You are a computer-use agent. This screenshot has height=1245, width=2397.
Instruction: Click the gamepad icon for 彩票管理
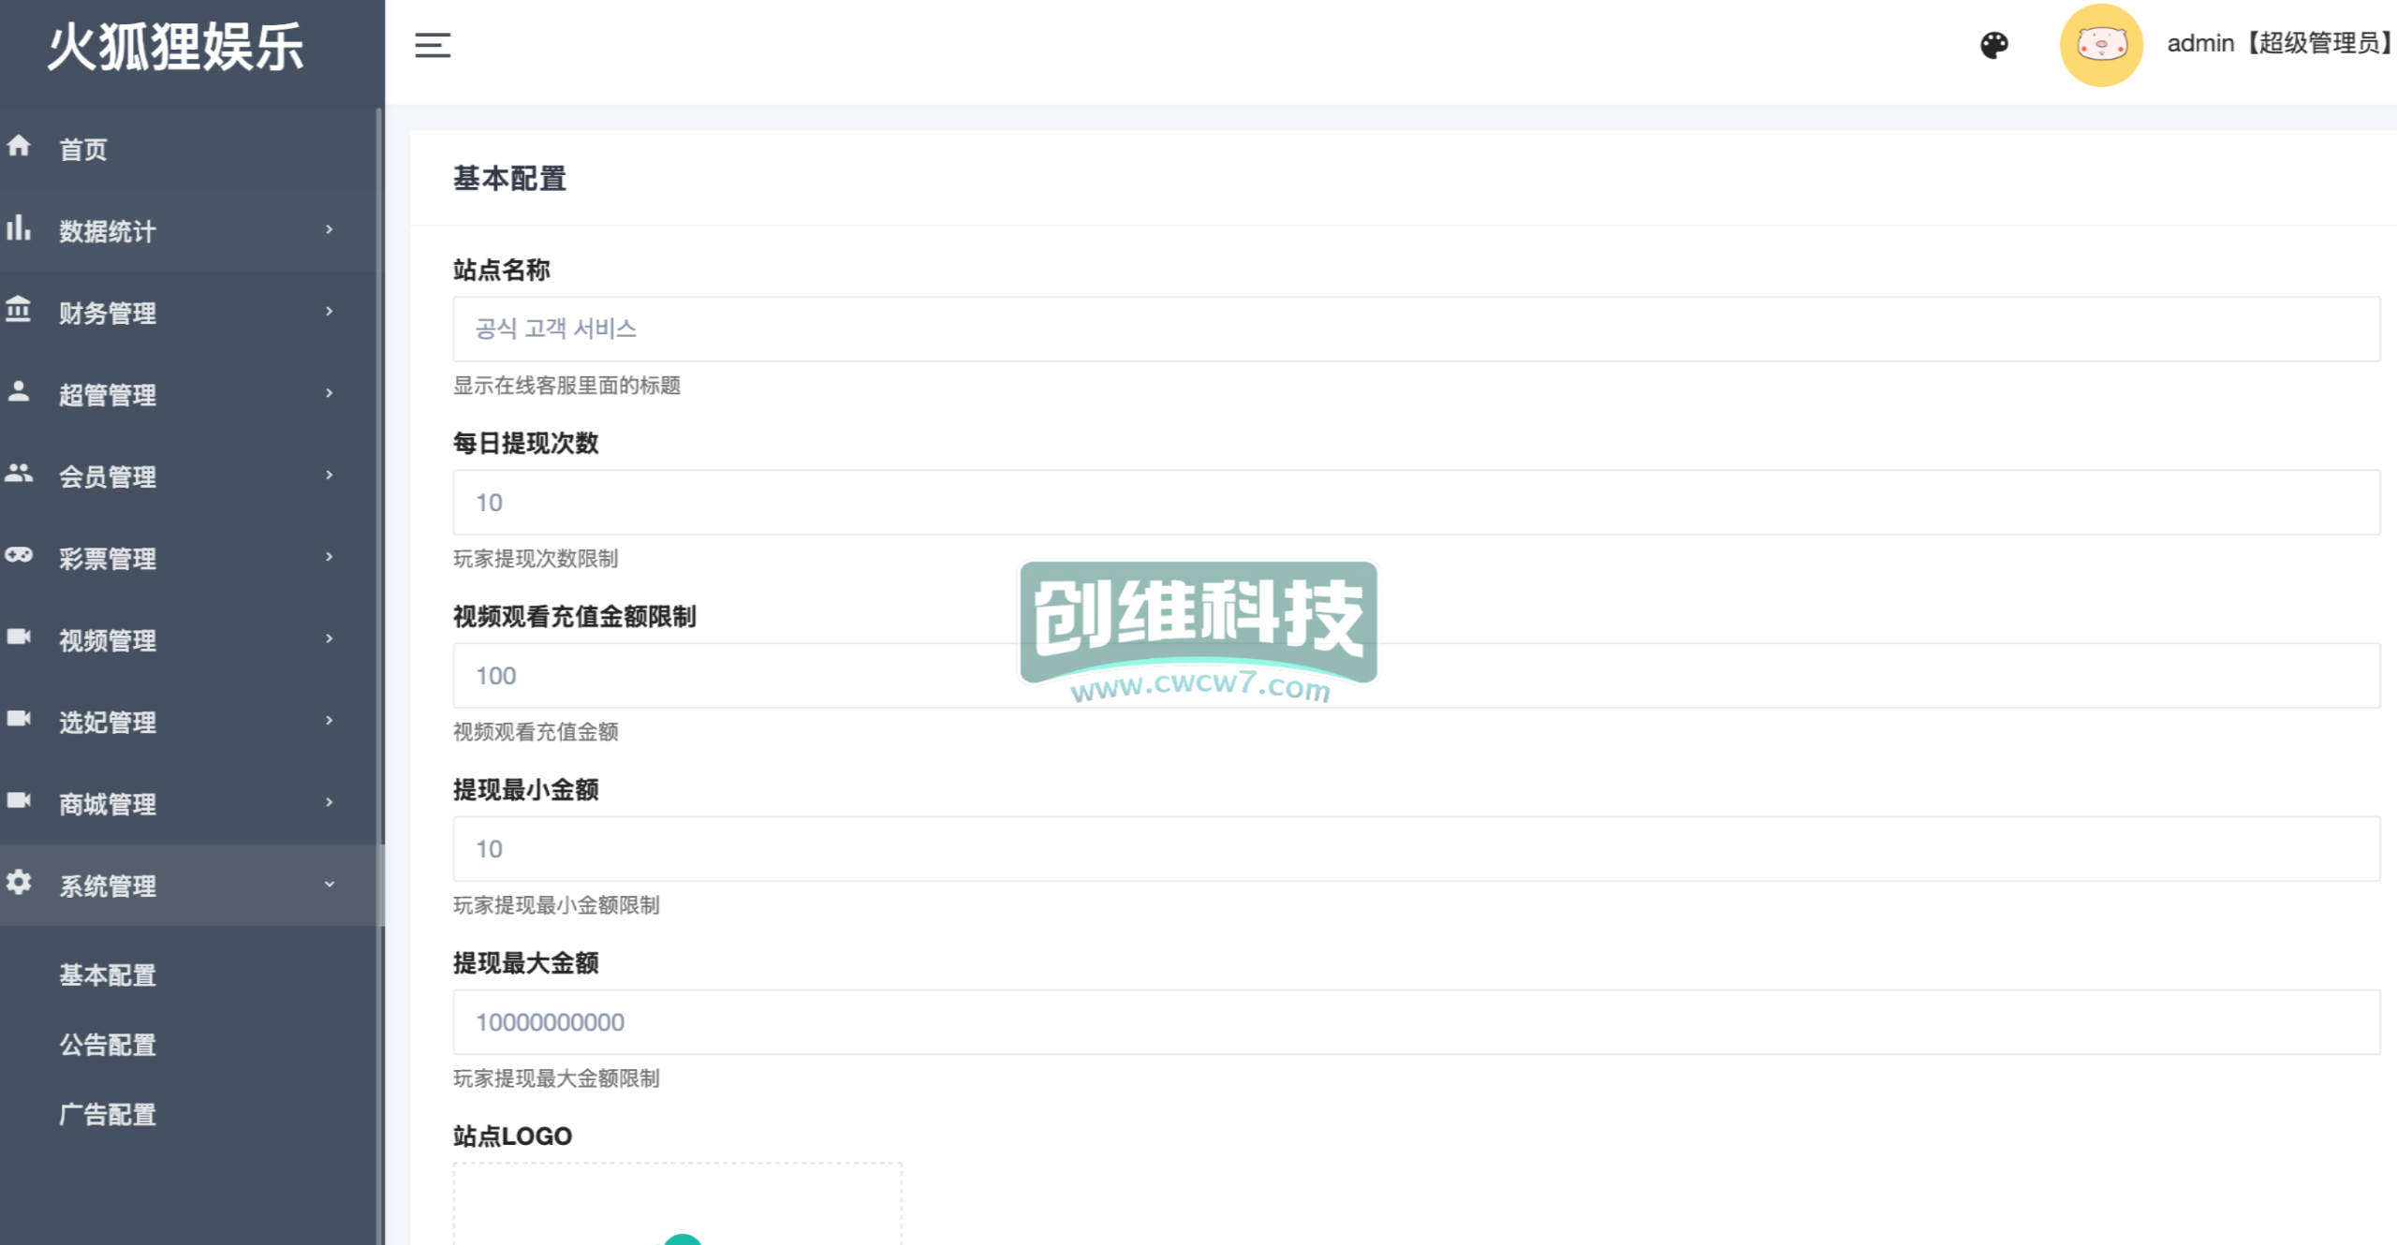click(19, 555)
